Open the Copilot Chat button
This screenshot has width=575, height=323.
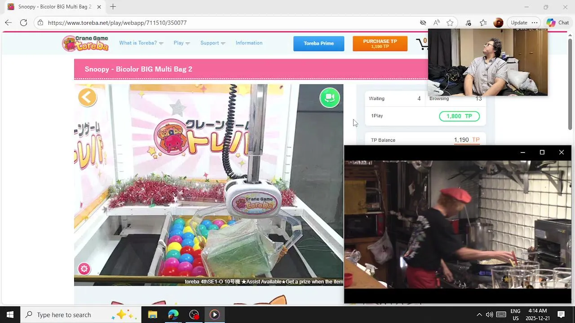[x=557, y=22]
